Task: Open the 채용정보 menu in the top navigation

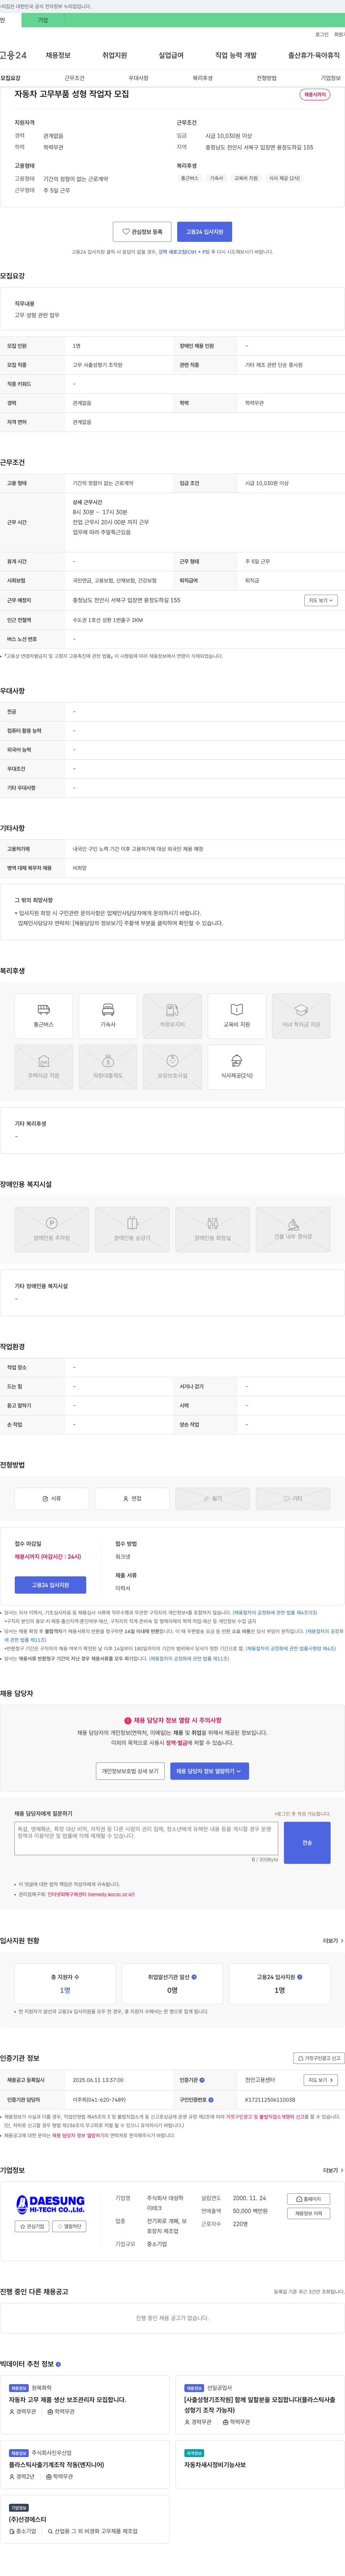Action: [x=58, y=55]
